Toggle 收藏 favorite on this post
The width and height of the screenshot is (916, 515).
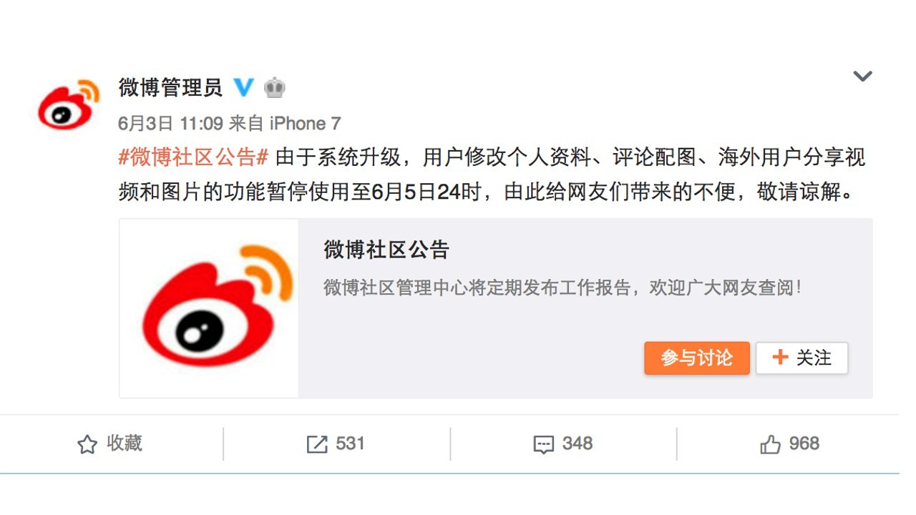pyautogui.click(x=109, y=444)
